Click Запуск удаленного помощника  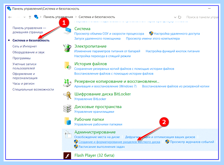(x=97, y=39)
